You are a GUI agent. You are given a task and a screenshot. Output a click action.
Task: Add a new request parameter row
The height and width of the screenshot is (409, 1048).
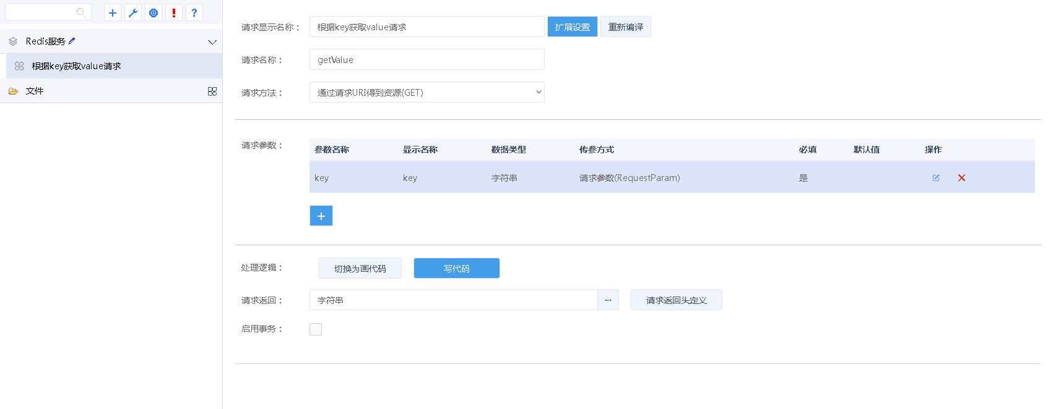tap(321, 216)
